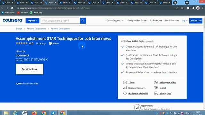Close the 'Mach' browser tab
This screenshot has width=205, height=115.
(84, 3)
